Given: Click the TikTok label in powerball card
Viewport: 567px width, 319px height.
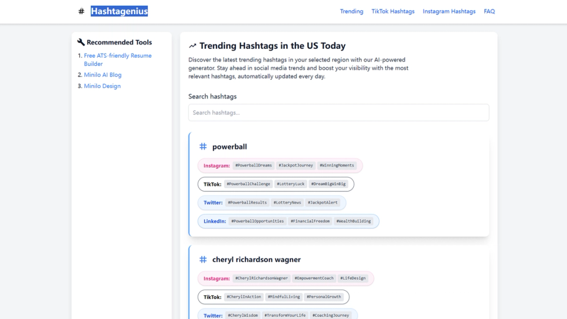Looking at the screenshot, I should pos(212,184).
